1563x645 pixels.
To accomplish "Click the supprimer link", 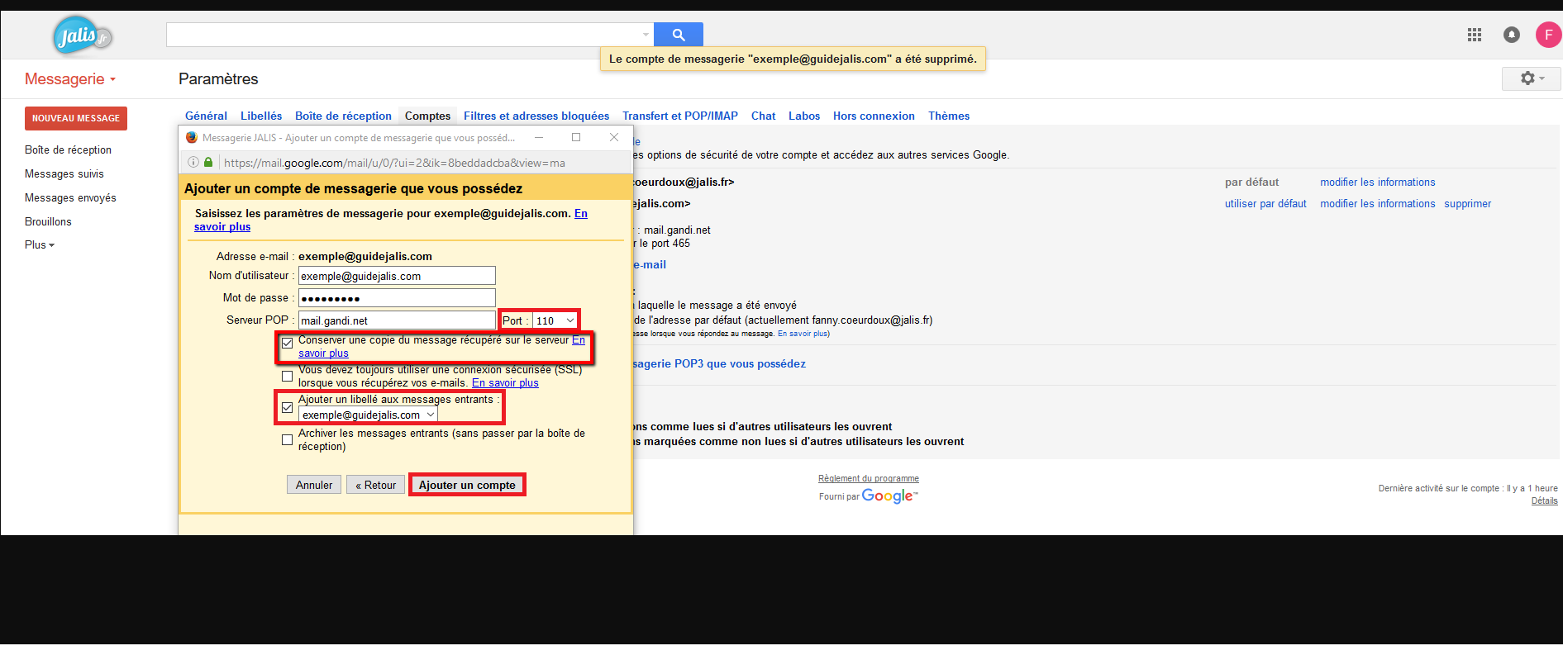I will [1467, 204].
